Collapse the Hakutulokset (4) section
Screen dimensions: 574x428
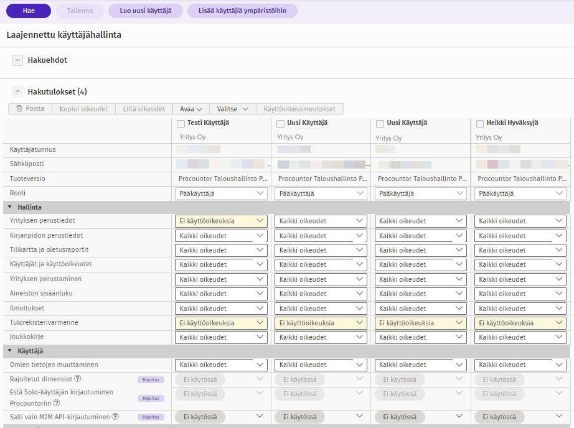click(x=17, y=91)
